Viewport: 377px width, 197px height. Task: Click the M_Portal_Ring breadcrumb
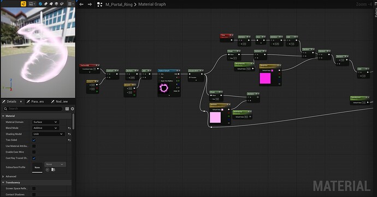[119, 4]
